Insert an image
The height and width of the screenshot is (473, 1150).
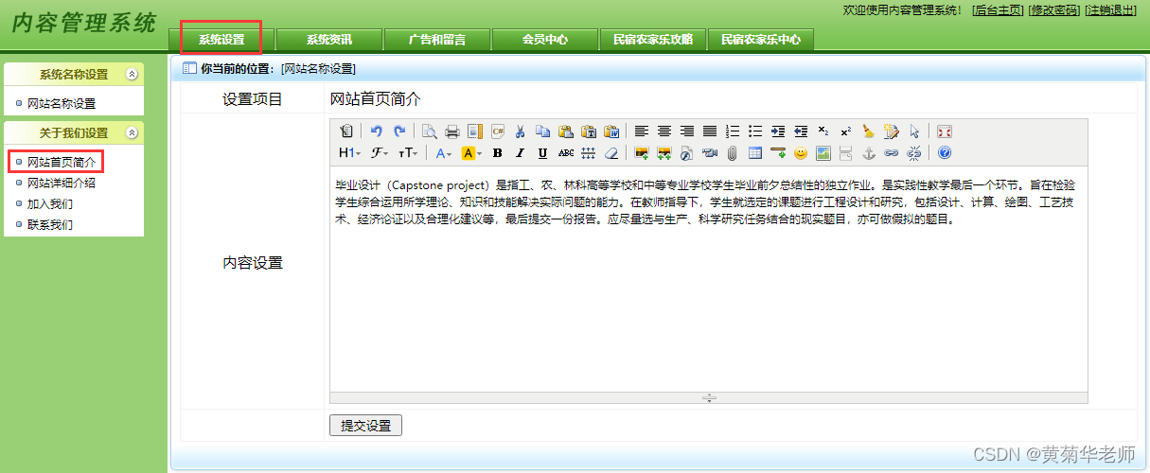[641, 152]
